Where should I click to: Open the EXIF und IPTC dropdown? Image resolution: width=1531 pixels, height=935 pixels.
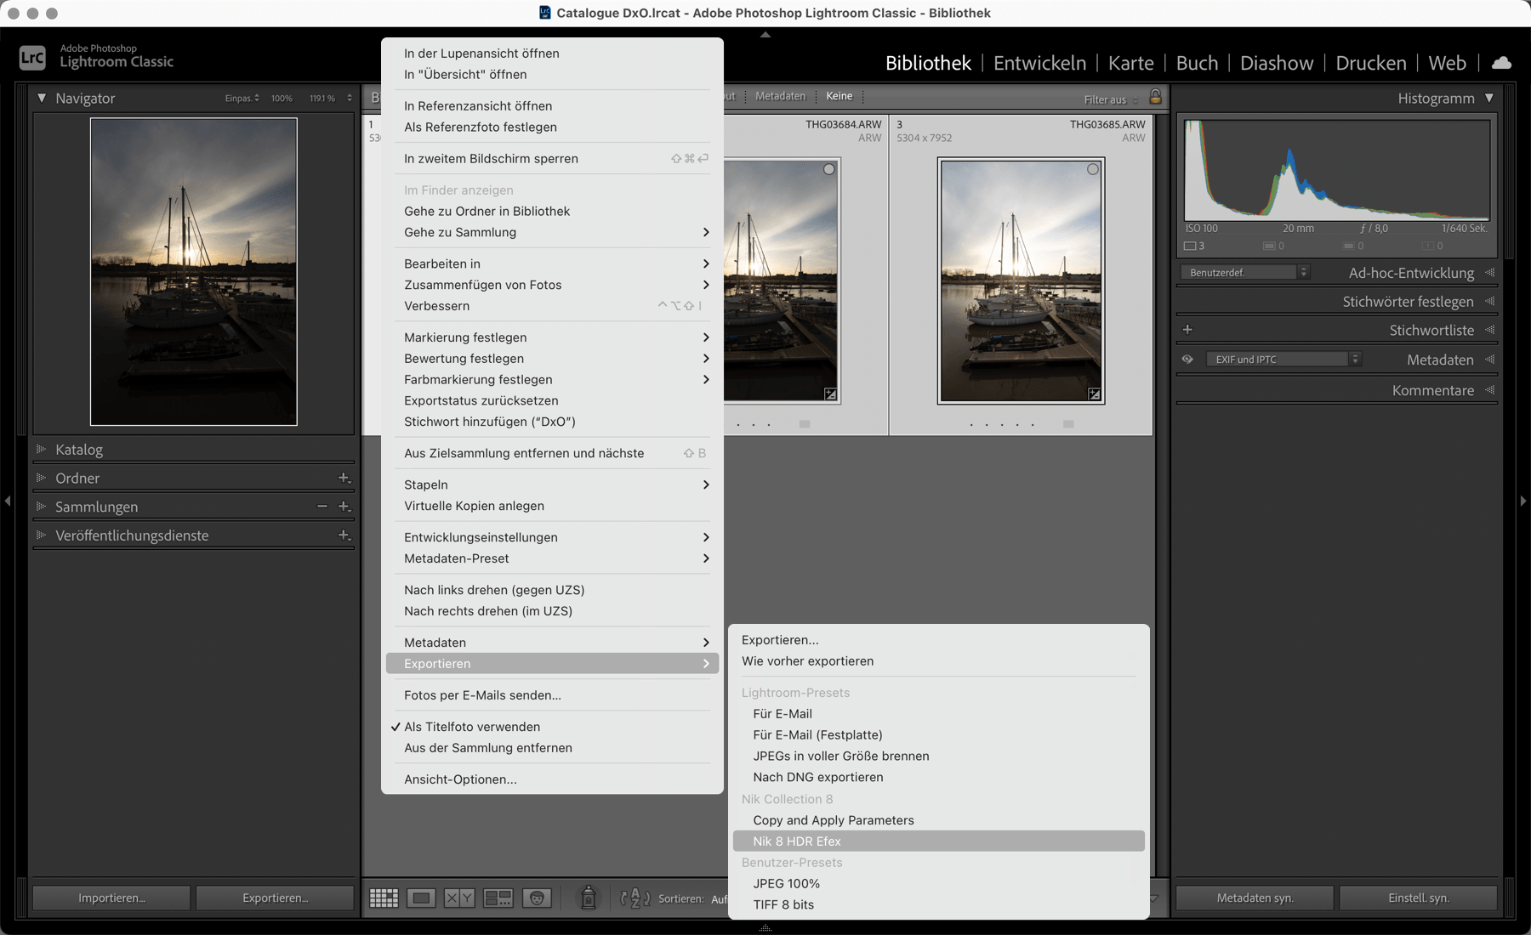[1284, 360]
